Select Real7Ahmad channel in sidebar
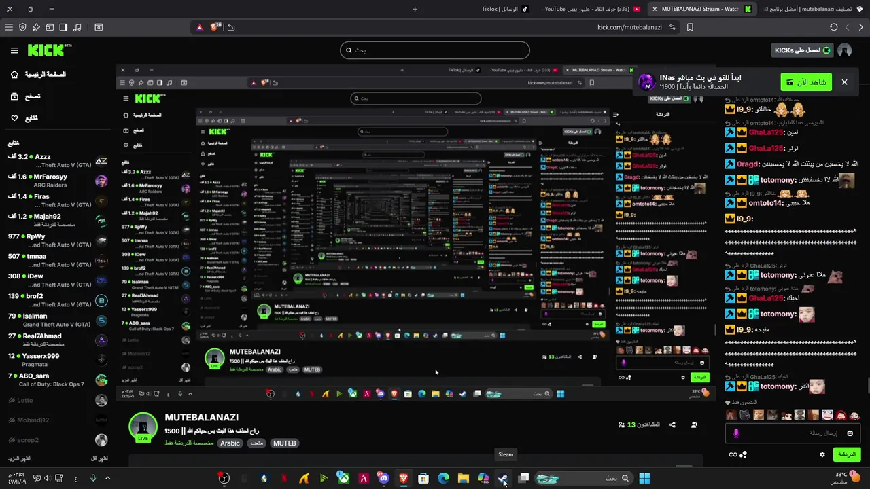 tap(58, 340)
